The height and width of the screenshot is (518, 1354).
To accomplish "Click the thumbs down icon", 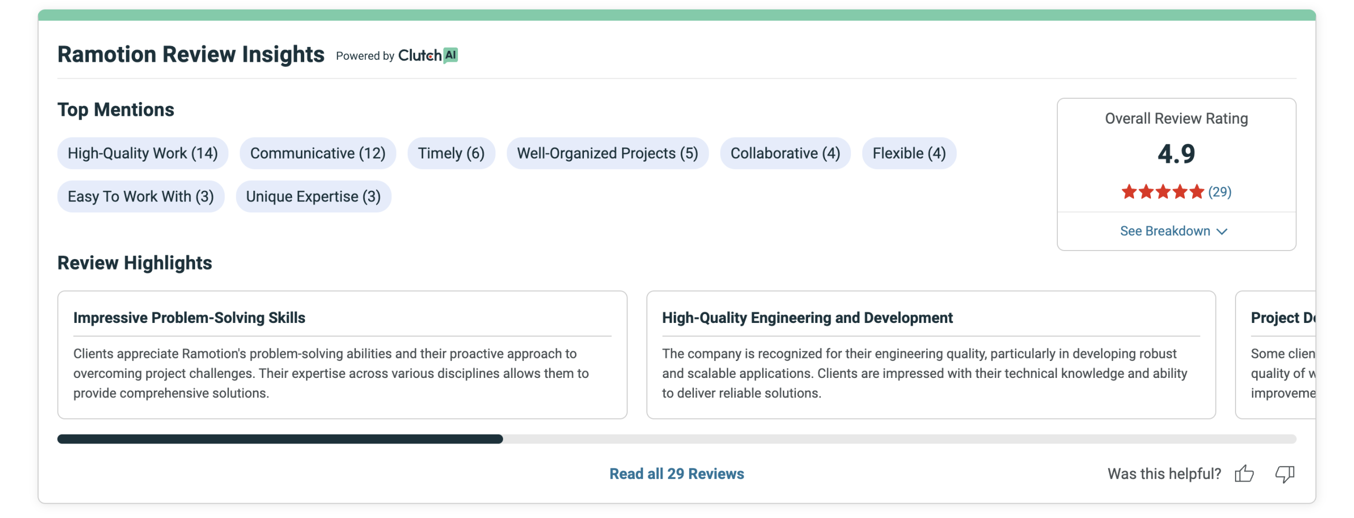I will point(1284,473).
